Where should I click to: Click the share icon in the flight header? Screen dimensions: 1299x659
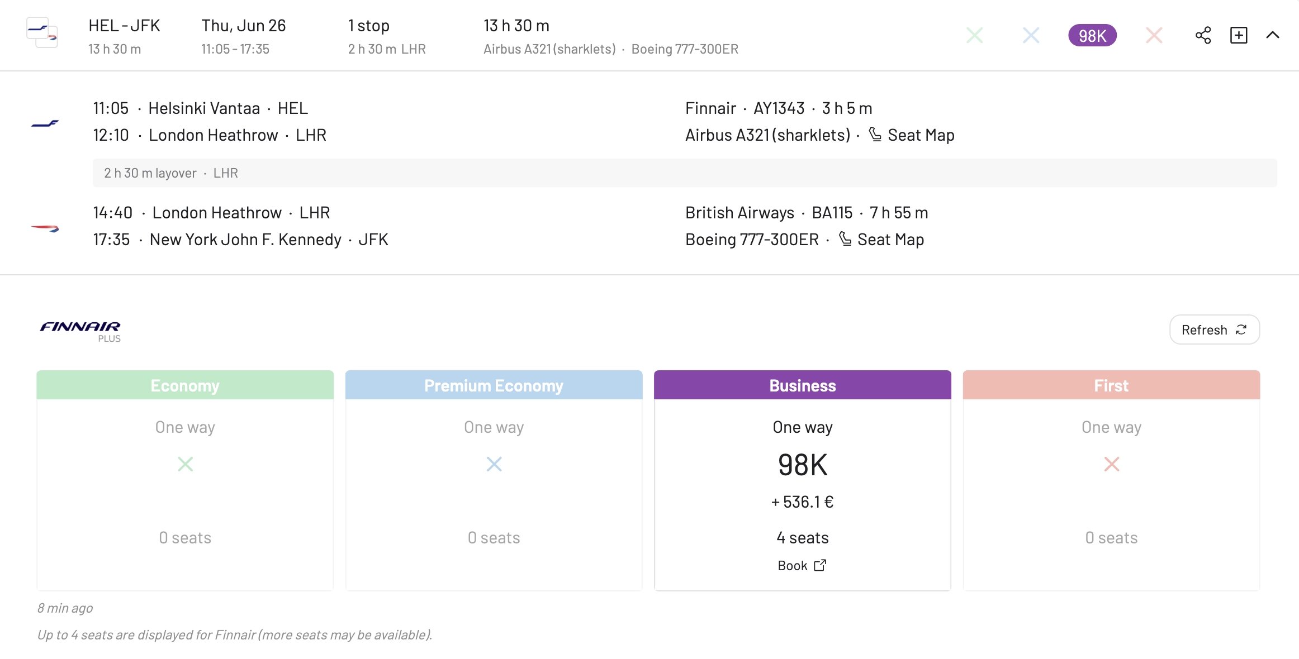[x=1203, y=35]
